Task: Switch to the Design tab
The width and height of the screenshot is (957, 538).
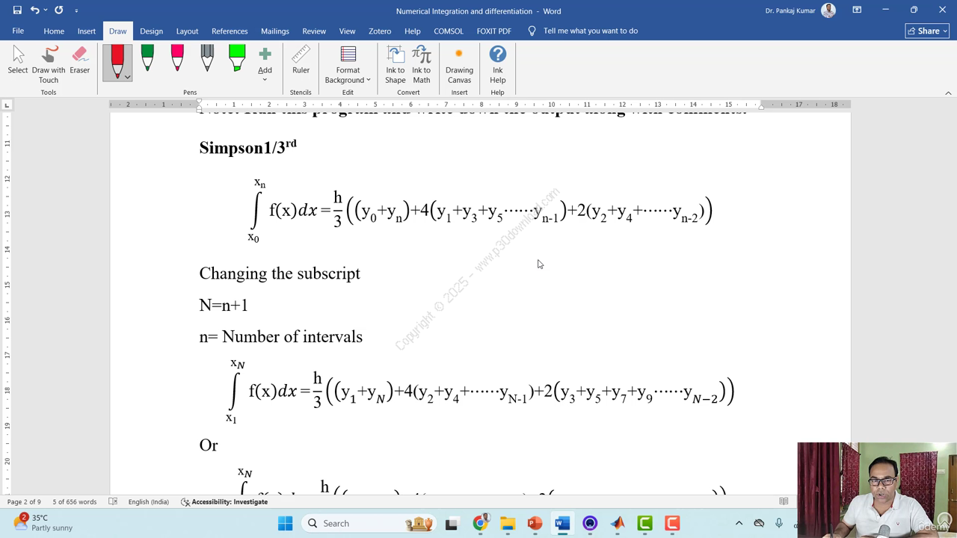Action: [x=151, y=31]
